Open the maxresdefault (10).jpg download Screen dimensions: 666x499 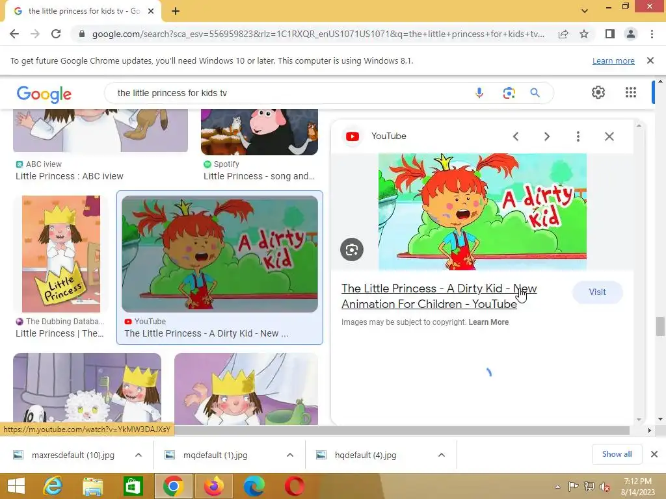(x=73, y=455)
